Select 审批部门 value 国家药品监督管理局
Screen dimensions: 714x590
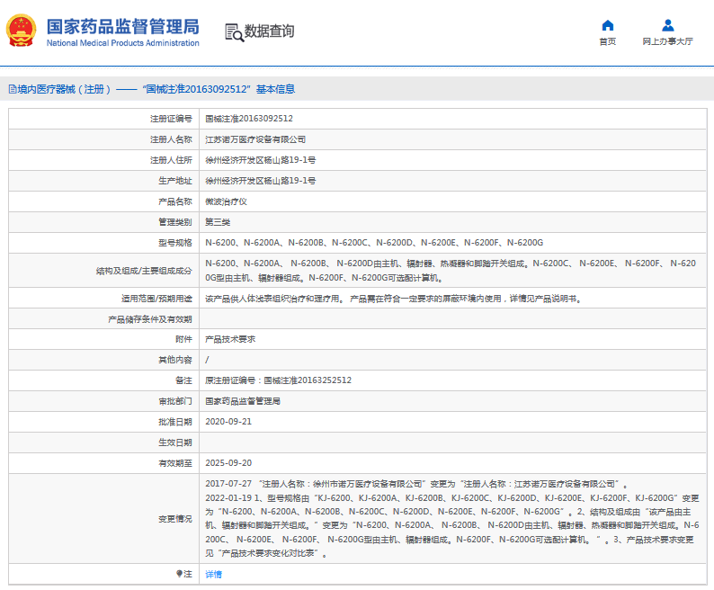[243, 401]
